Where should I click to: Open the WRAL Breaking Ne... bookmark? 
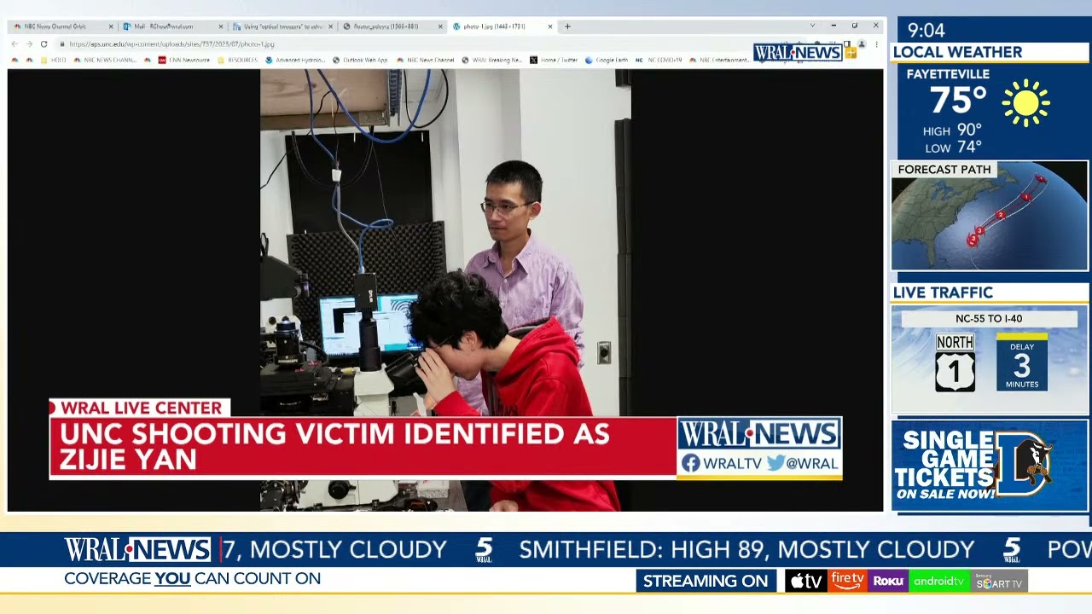(x=491, y=61)
